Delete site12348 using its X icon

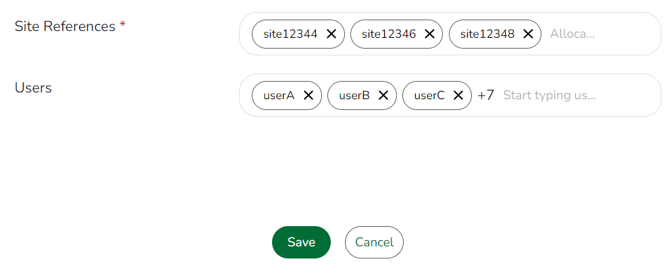point(528,34)
